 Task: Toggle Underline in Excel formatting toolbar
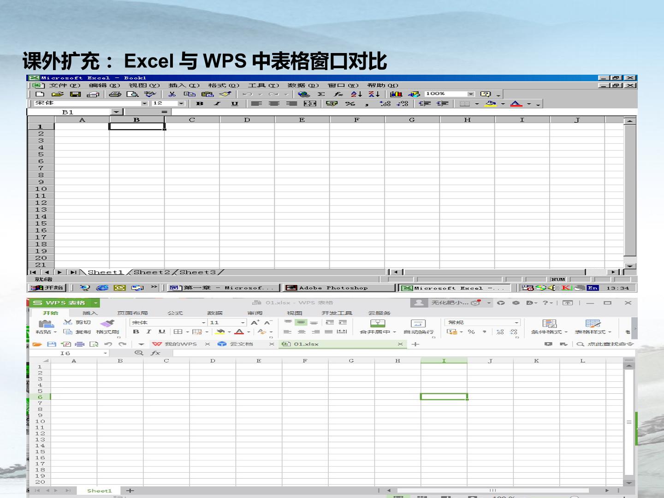[235, 103]
